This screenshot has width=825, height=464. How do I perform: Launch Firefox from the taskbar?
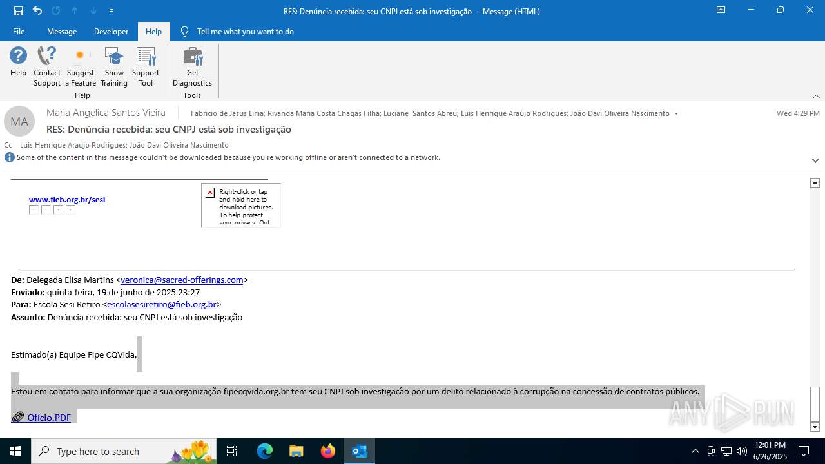click(328, 451)
